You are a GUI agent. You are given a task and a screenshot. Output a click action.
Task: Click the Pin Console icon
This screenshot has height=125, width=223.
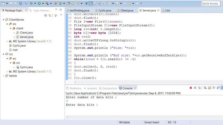(218, 88)
